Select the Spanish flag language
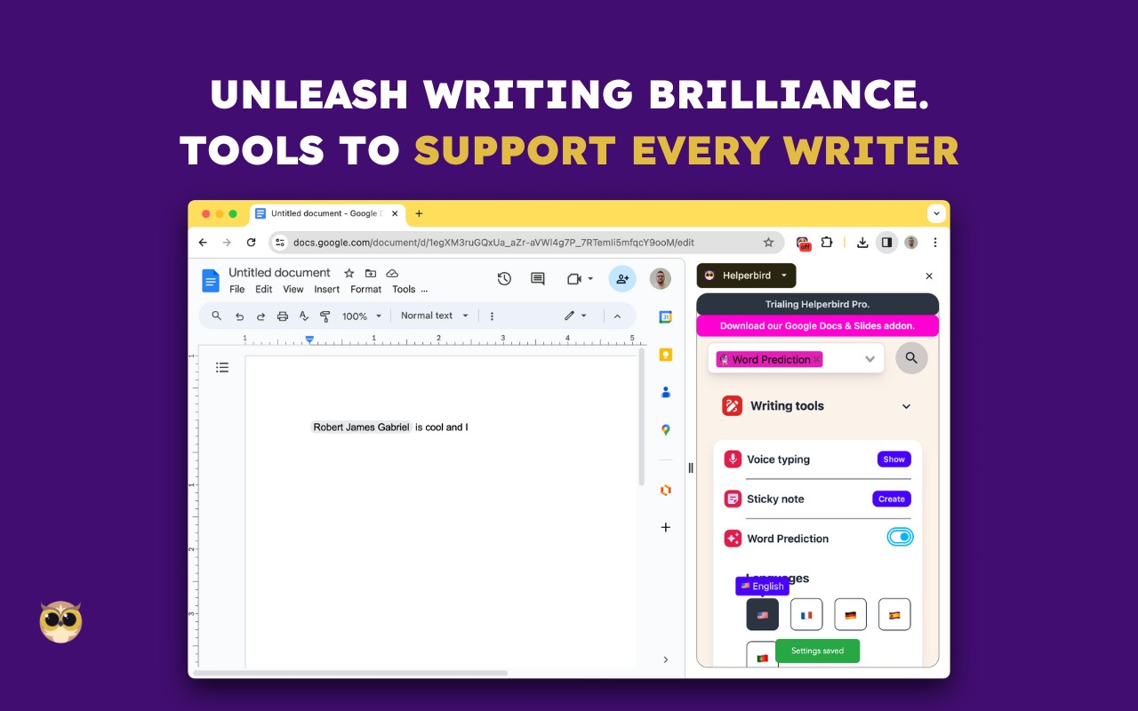This screenshot has height=711, width=1138. [894, 614]
